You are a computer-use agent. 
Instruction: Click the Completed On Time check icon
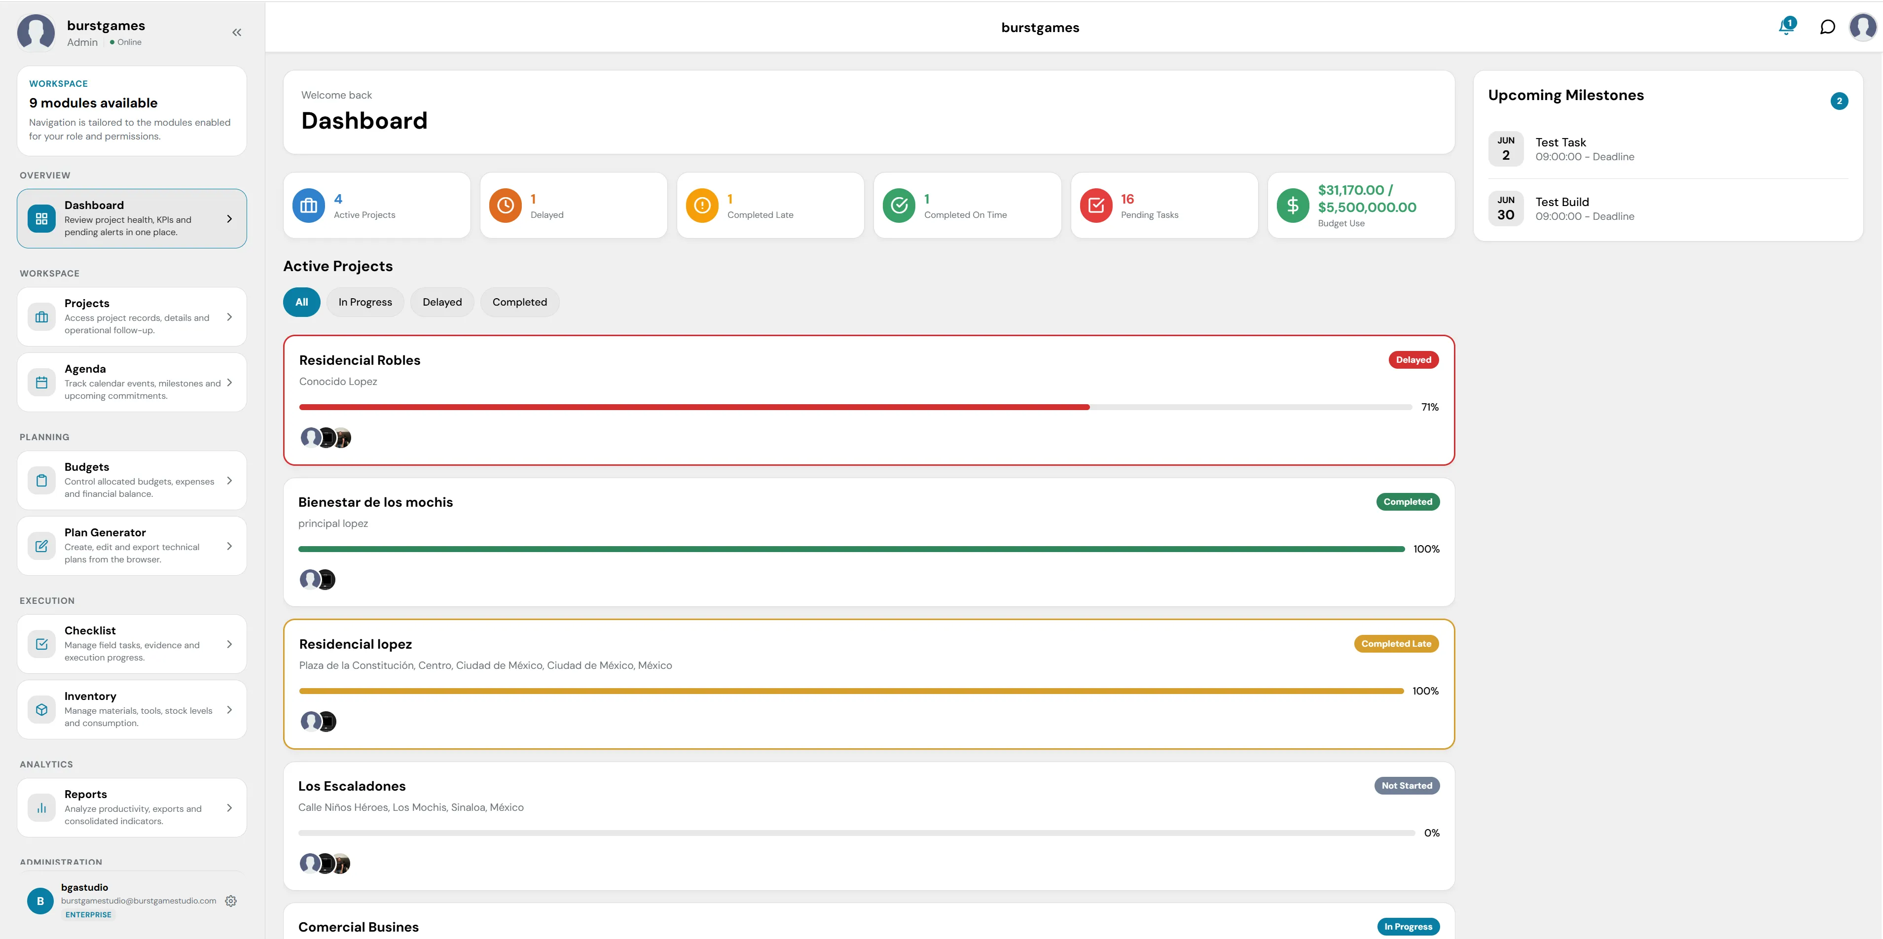(899, 206)
